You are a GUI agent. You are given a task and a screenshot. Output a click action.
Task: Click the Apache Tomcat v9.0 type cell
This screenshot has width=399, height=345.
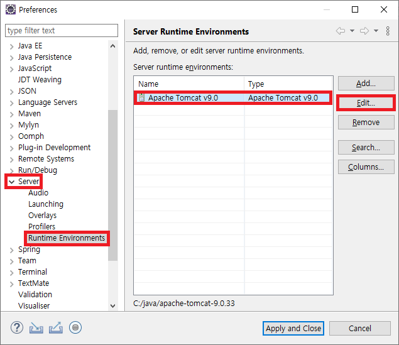tap(283, 97)
